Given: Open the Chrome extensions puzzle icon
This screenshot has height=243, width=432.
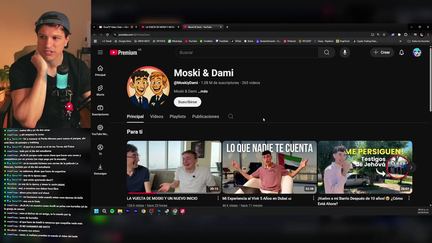Looking at the screenshot, I should (x=406, y=34).
